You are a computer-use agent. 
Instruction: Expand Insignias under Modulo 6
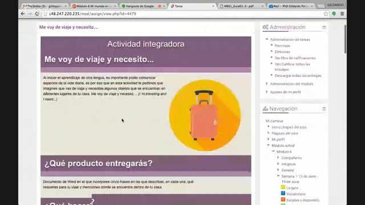(x=278, y=163)
